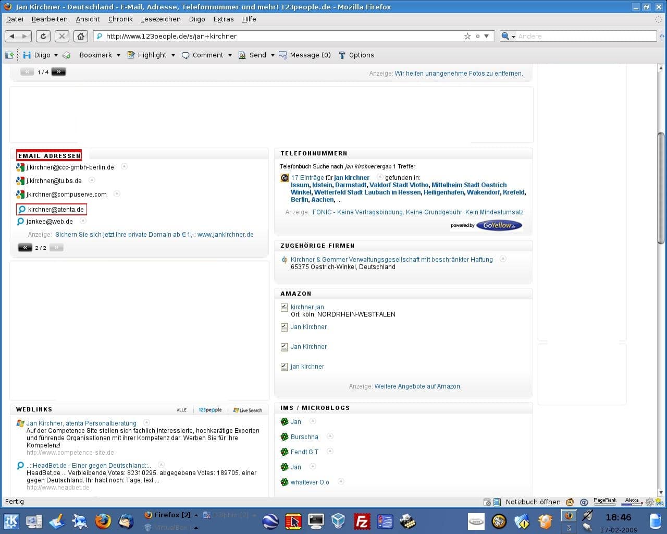Open the browser home page icon
The height and width of the screenshot is (534, 667).
coord(80,36)
